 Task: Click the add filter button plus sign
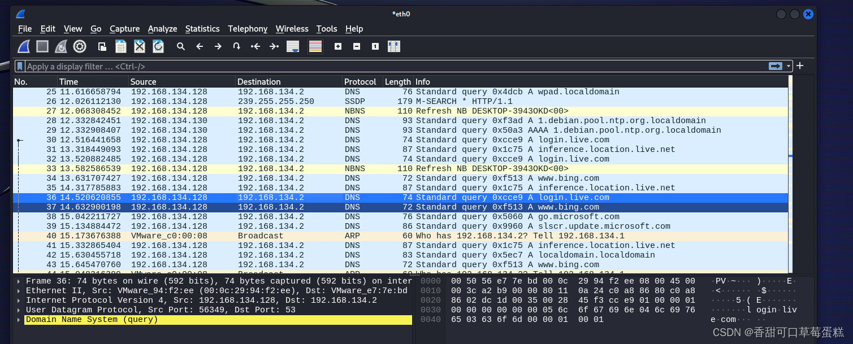click(800, 66)
